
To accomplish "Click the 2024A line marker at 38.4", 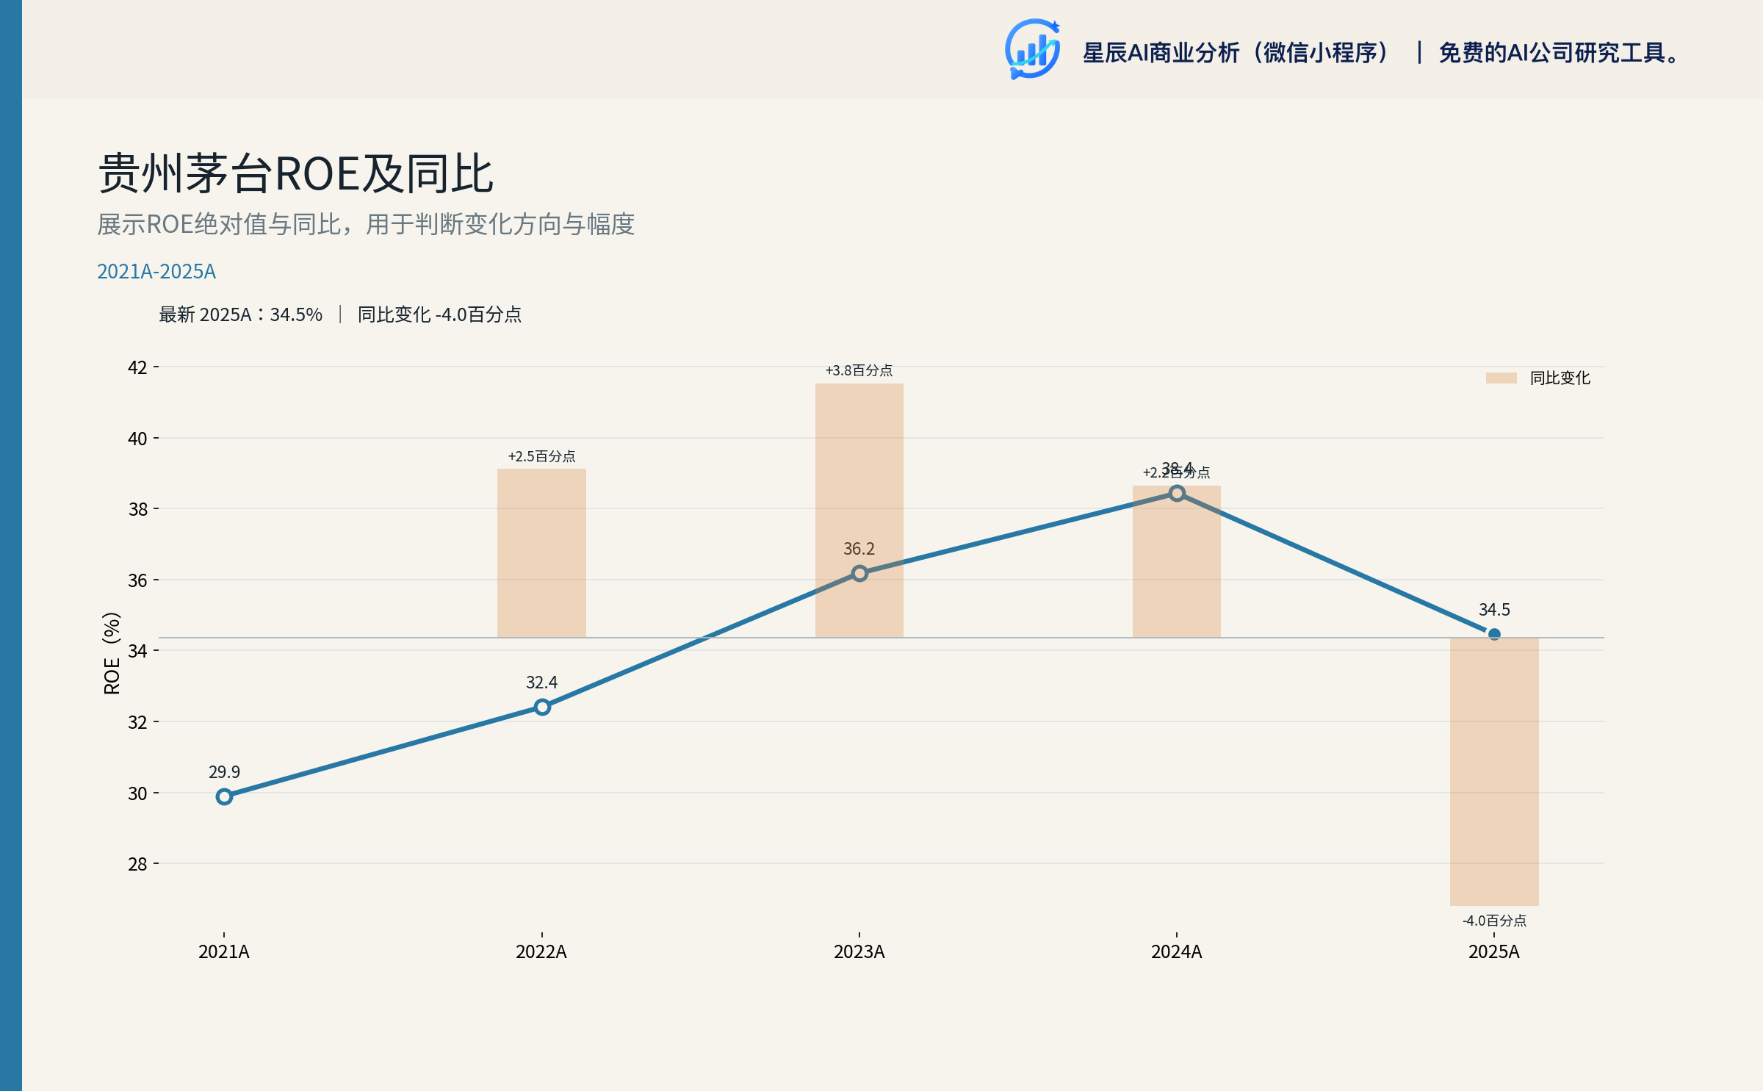I will click(x=1177, y=494).
